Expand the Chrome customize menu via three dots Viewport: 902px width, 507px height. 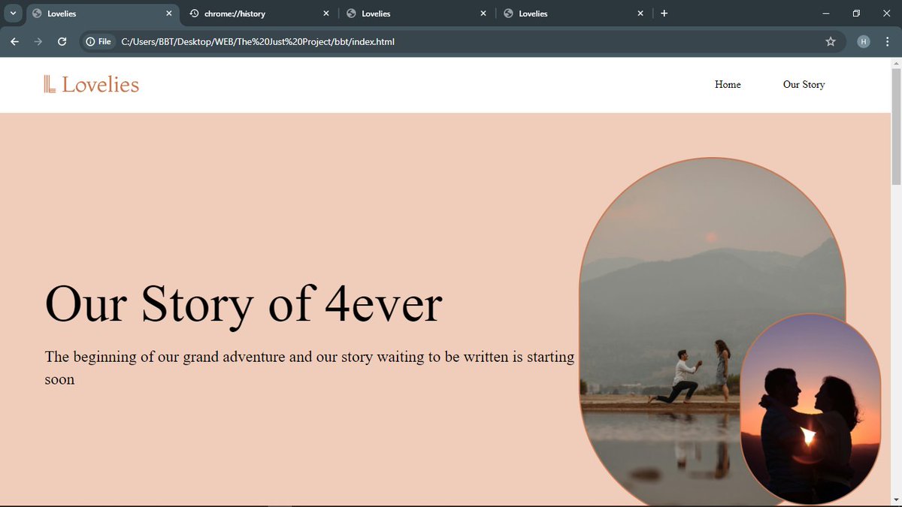pyautogui.click(x=887, y=41)
